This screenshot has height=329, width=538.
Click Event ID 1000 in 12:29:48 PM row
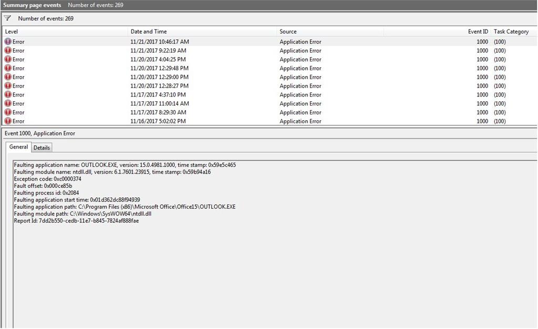482,69
